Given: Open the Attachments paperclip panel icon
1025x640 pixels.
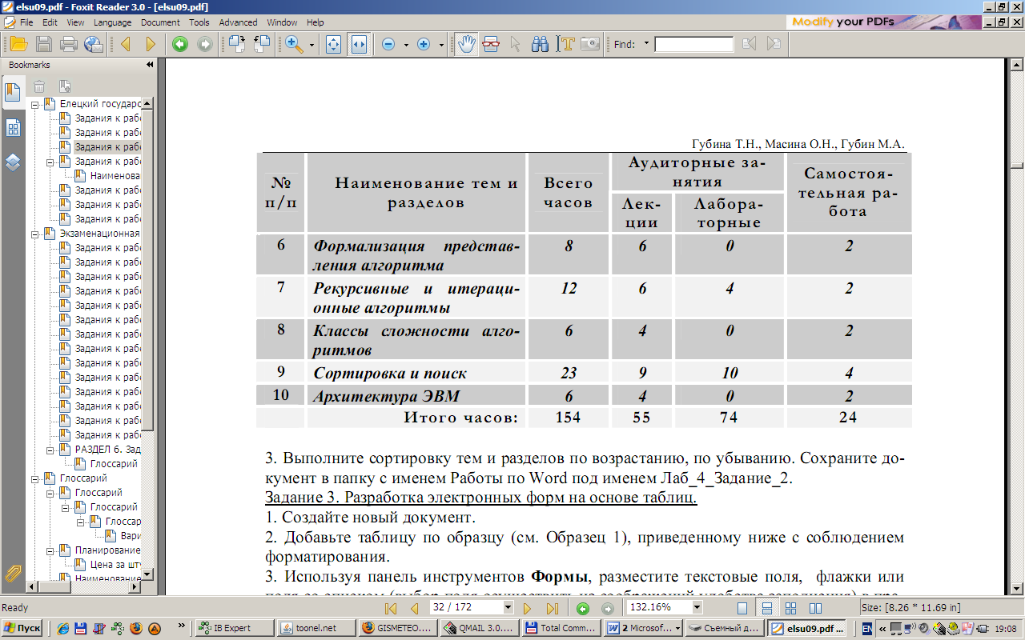Looking at the screenshot, I should point(13,572).
